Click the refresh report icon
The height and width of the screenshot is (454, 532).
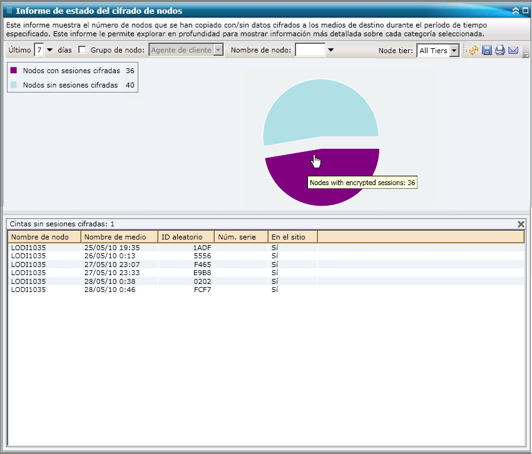pos(474,51)
